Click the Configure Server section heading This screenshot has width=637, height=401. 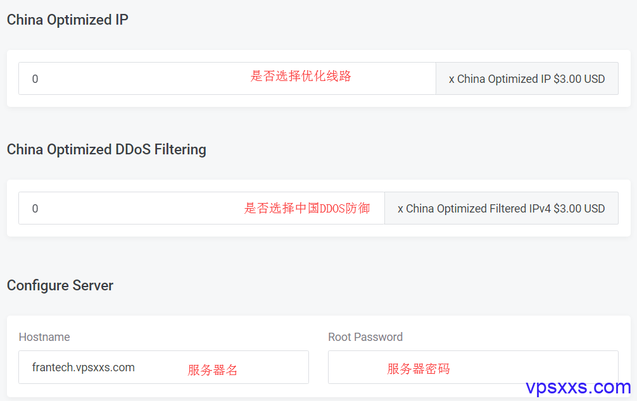pyautogui.click(x=60, y=285)
